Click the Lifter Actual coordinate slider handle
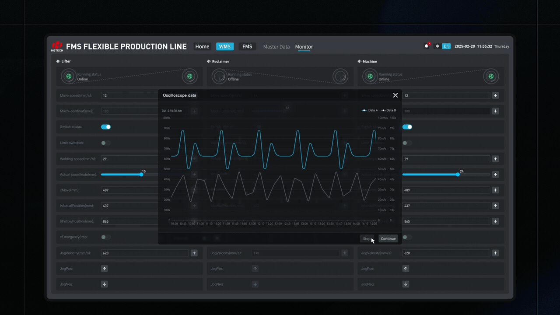The image size is (560, 315). click(141, 175)
